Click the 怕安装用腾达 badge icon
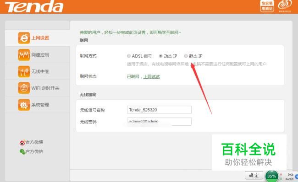This screenshot has height=182, width=298. 267,6
